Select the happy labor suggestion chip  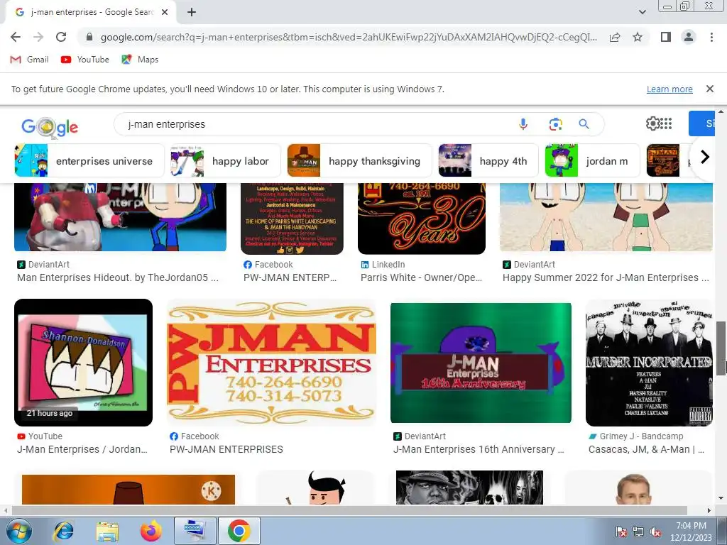tap(225, 161)
